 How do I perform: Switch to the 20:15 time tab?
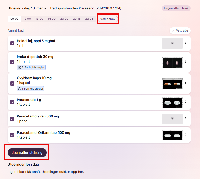click(77, 19)
